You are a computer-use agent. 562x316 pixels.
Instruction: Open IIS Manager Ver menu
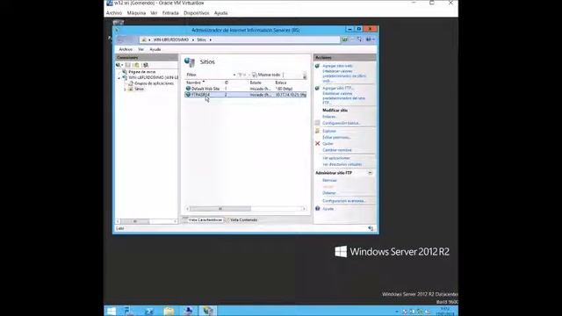(x=140, y=49)
